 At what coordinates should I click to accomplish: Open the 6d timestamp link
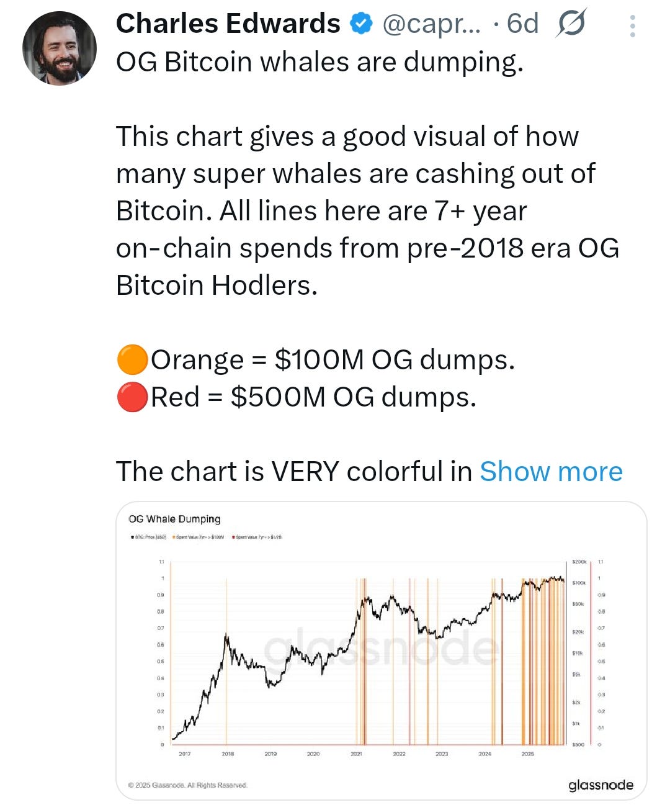[x=522, y=24]
